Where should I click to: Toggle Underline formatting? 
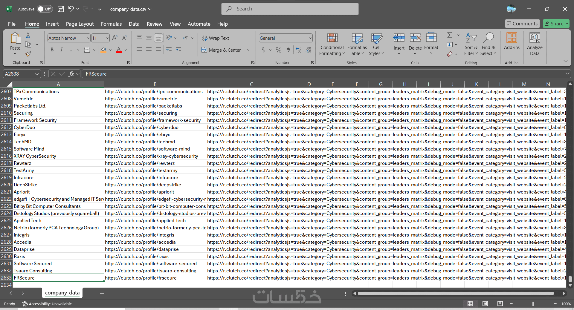[71, 50]
